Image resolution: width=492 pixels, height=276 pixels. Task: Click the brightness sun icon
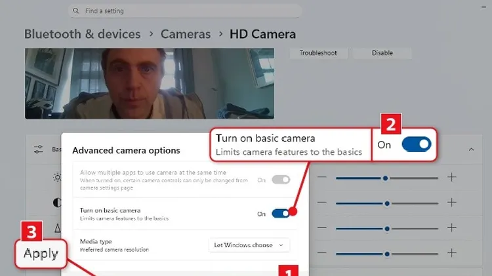(56, 178)
